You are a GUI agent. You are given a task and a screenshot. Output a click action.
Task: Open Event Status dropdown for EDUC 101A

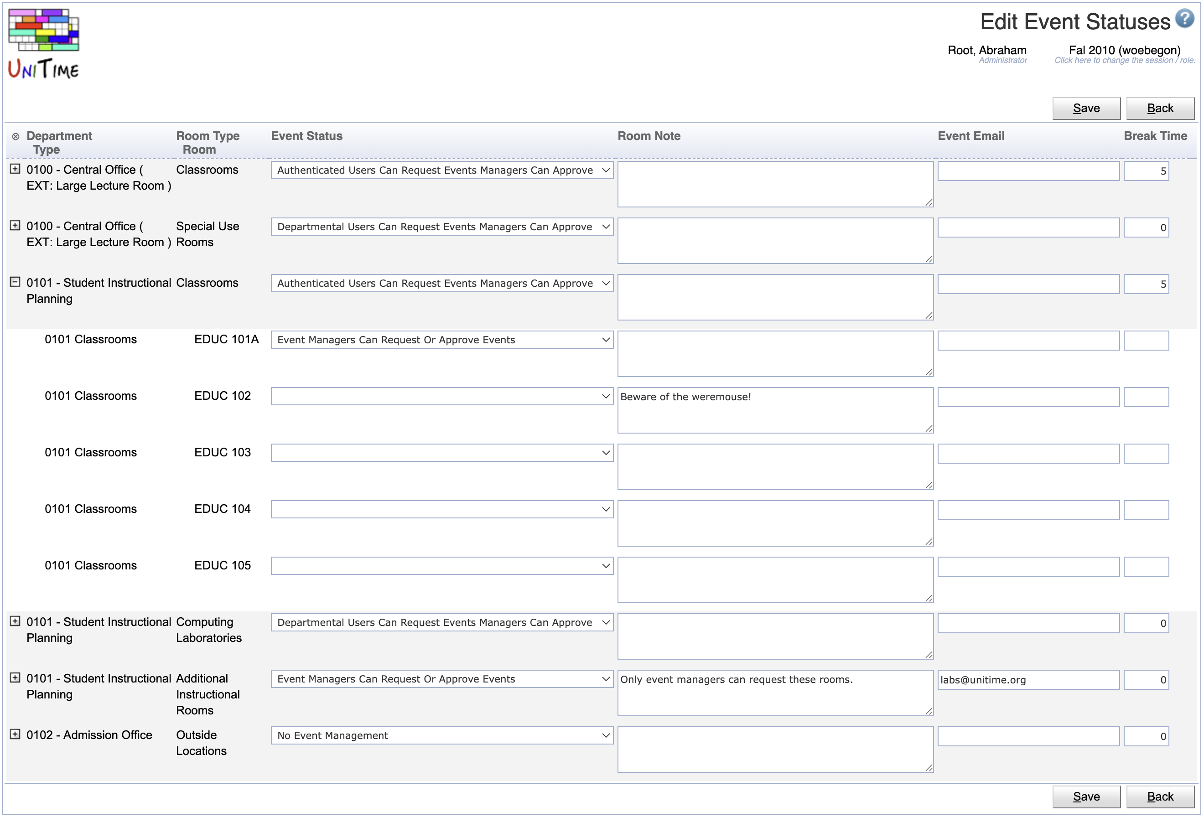442,340
